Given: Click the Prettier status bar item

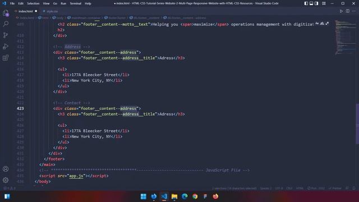Looking at the screenshot, I should (335, 189).
